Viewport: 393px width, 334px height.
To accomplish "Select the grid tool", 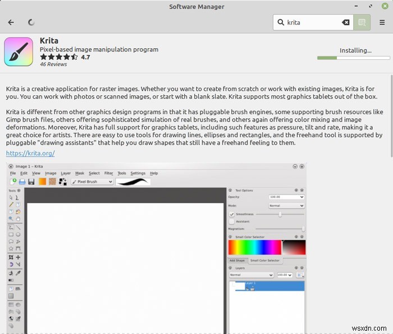I will (x=11, y=296).
